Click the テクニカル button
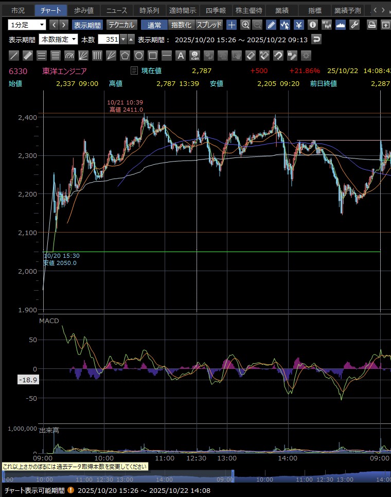The width and height of the screenshot is (391, 497). click(x=122, y=25)
